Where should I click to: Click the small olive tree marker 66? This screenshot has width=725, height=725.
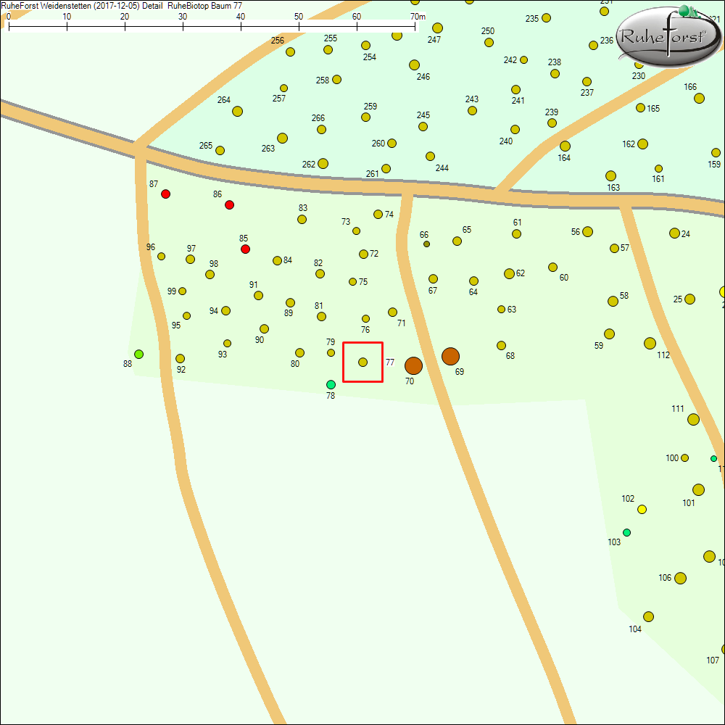tap(426, 244)
